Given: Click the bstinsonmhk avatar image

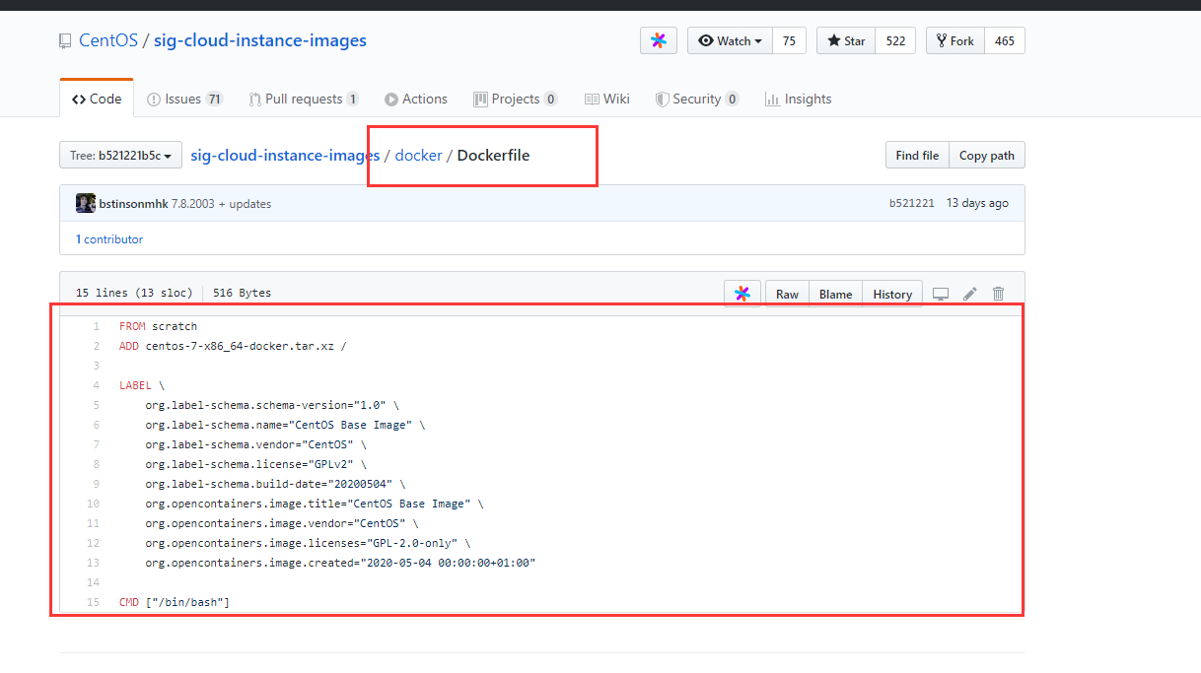Looking at the screenshot, I should coord(86,203).
